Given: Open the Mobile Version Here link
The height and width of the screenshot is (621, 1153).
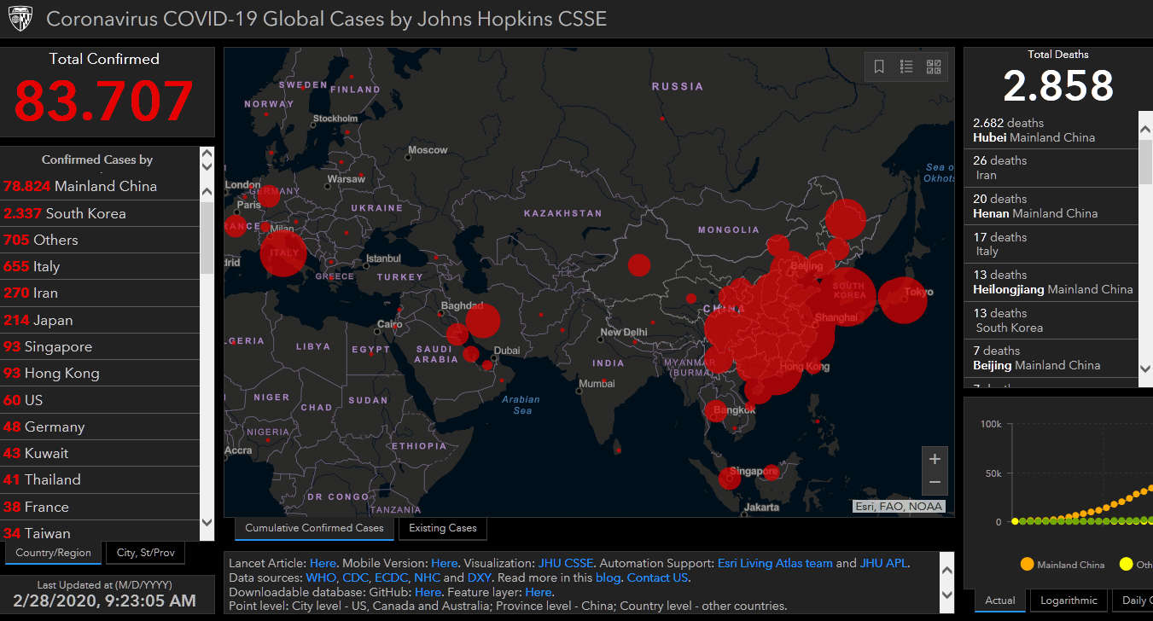Looking at the screenshot, I should [x=445, y=563].
